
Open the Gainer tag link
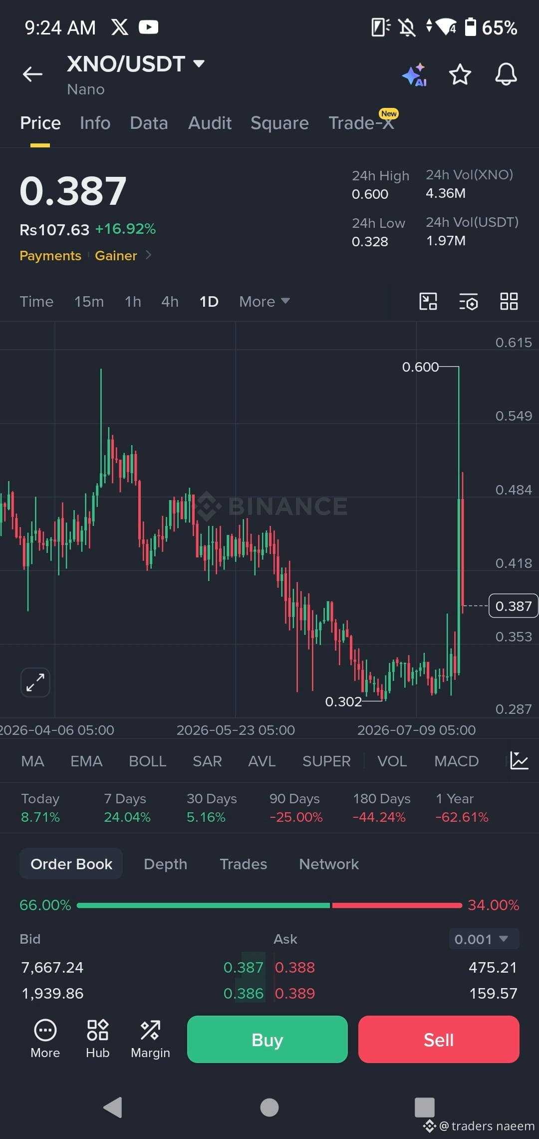pyautogui.click(x=116, y=255)
